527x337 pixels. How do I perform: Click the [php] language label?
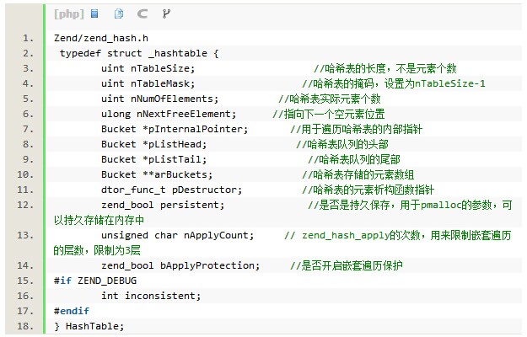click(67, 13)
